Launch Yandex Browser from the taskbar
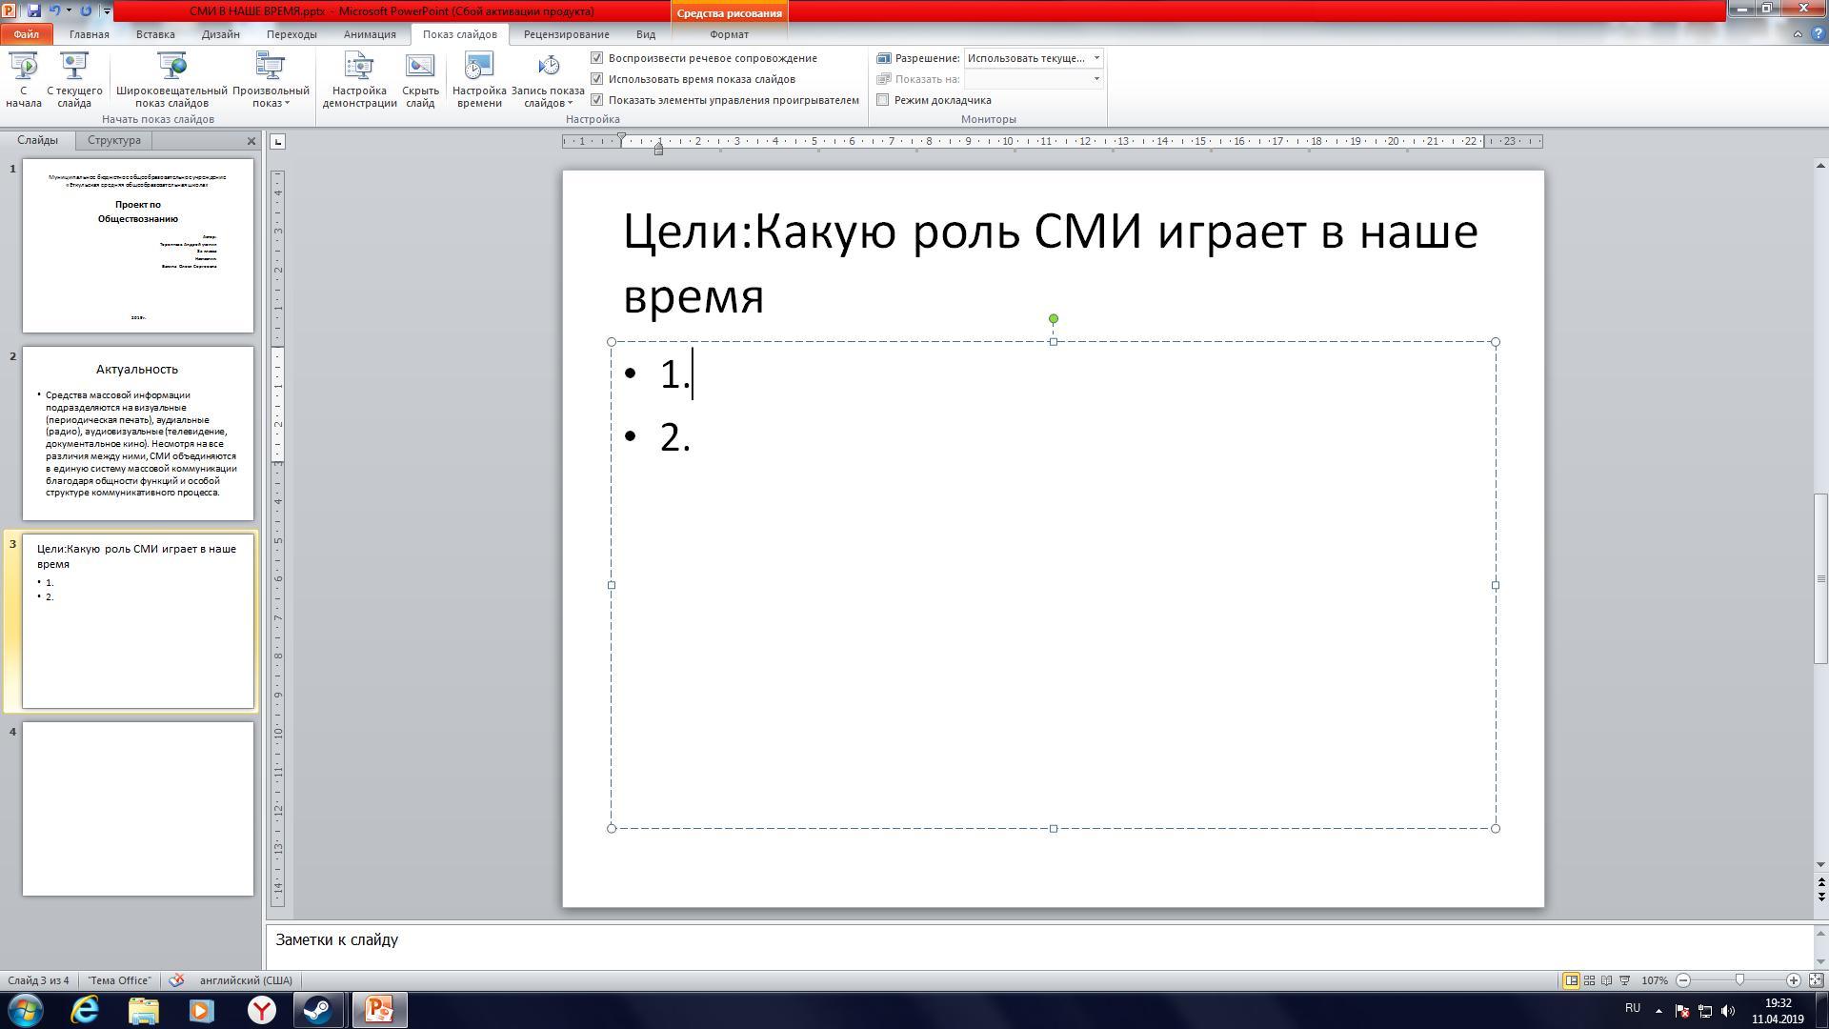The width and height of the screenshot is (1829, 1029). click(x=264, y=1009)
